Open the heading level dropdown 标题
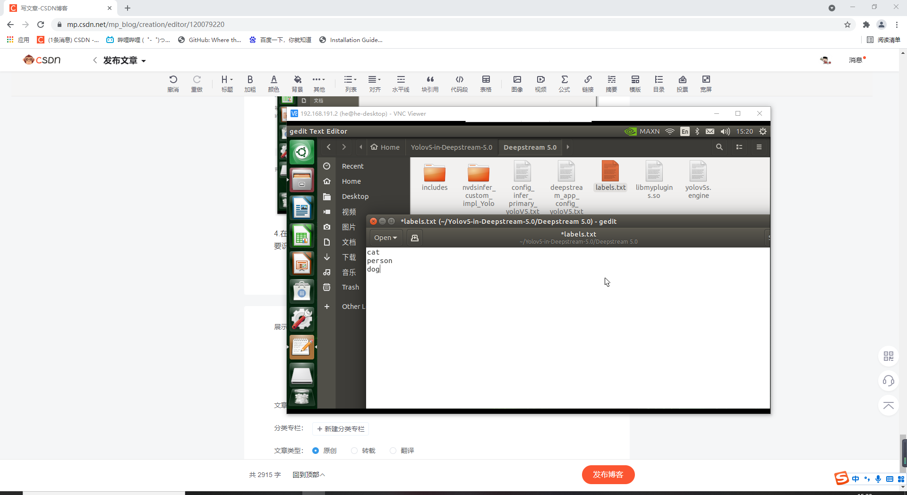The image size is (907, 495). tap(227, 83)
